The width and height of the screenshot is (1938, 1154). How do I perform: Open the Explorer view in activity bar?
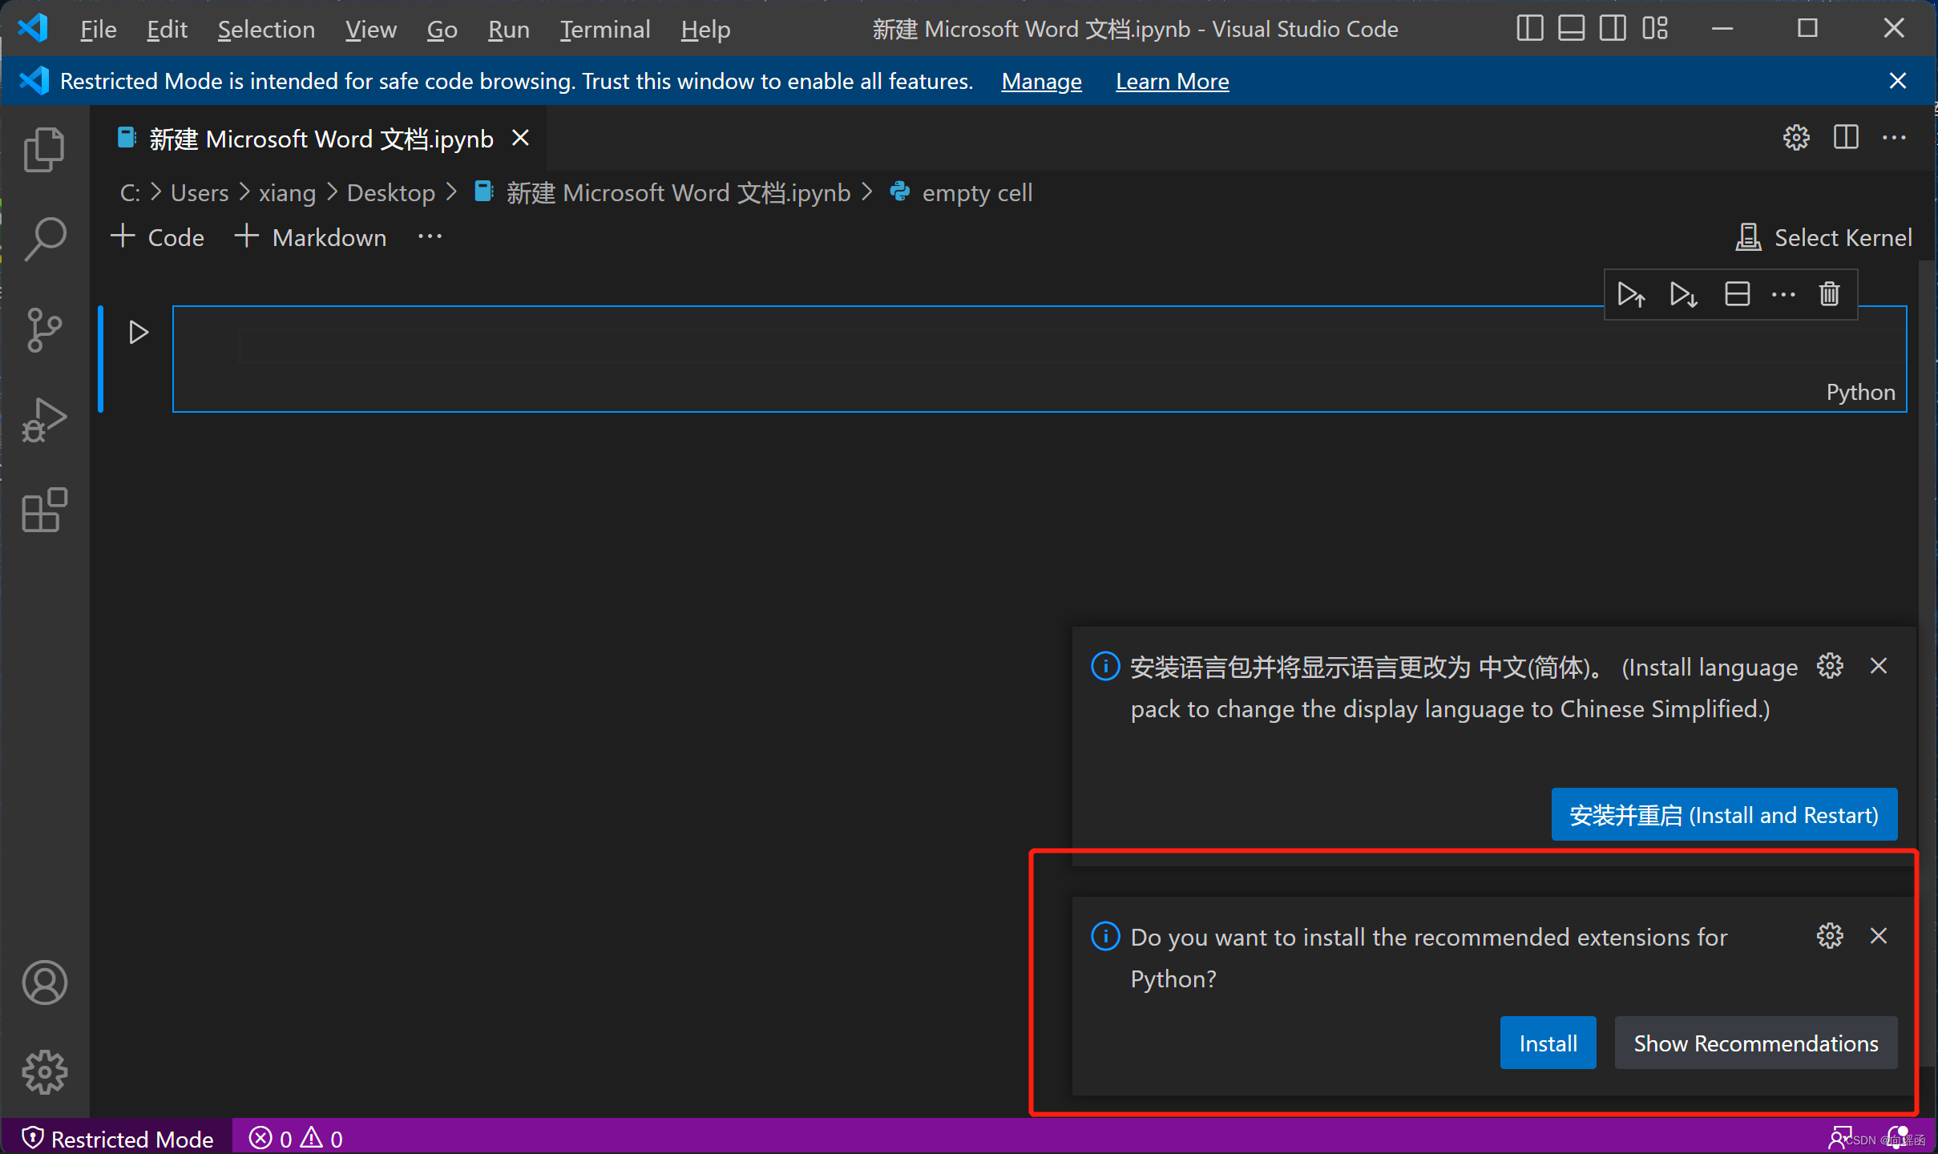point(44,150)
